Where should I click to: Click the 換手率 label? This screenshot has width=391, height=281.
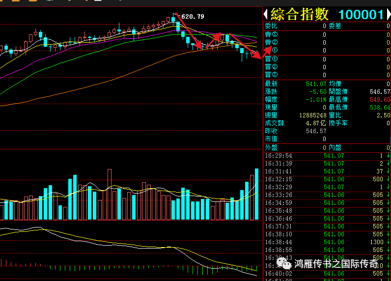pos(338,123)
